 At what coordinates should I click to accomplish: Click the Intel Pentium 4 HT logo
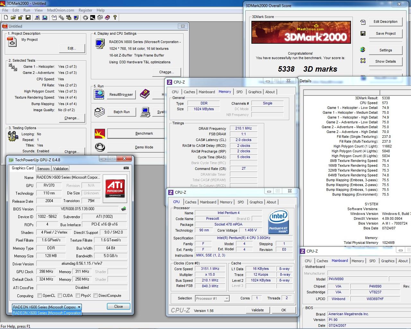click(x=278, y=222)
